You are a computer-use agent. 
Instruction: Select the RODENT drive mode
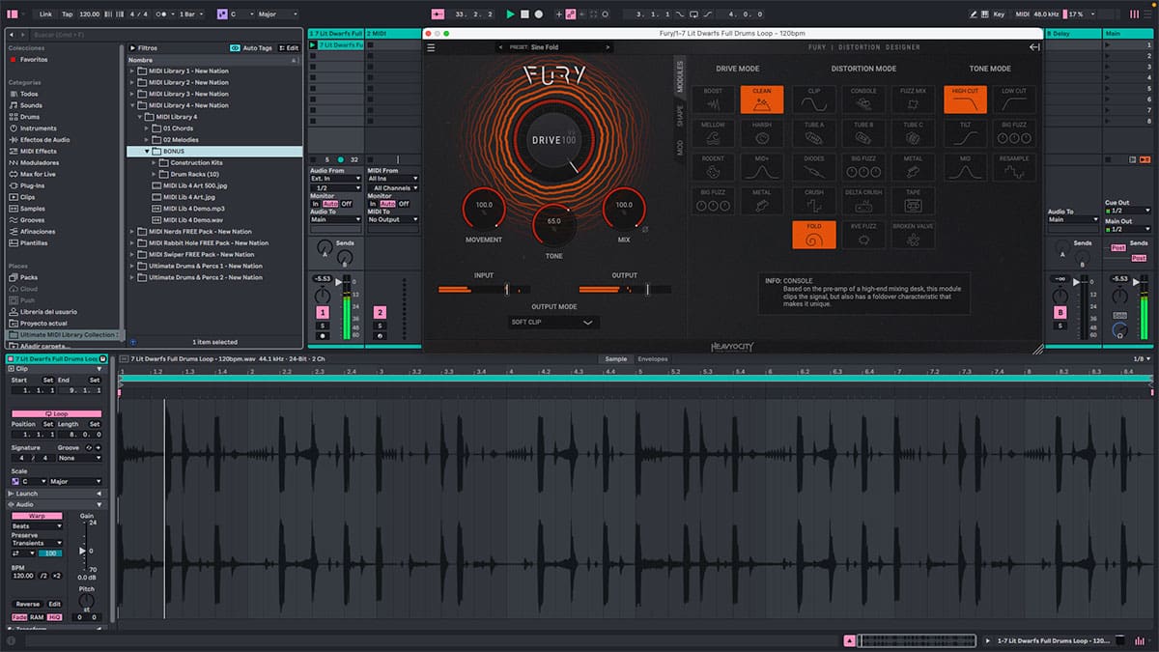713,167
